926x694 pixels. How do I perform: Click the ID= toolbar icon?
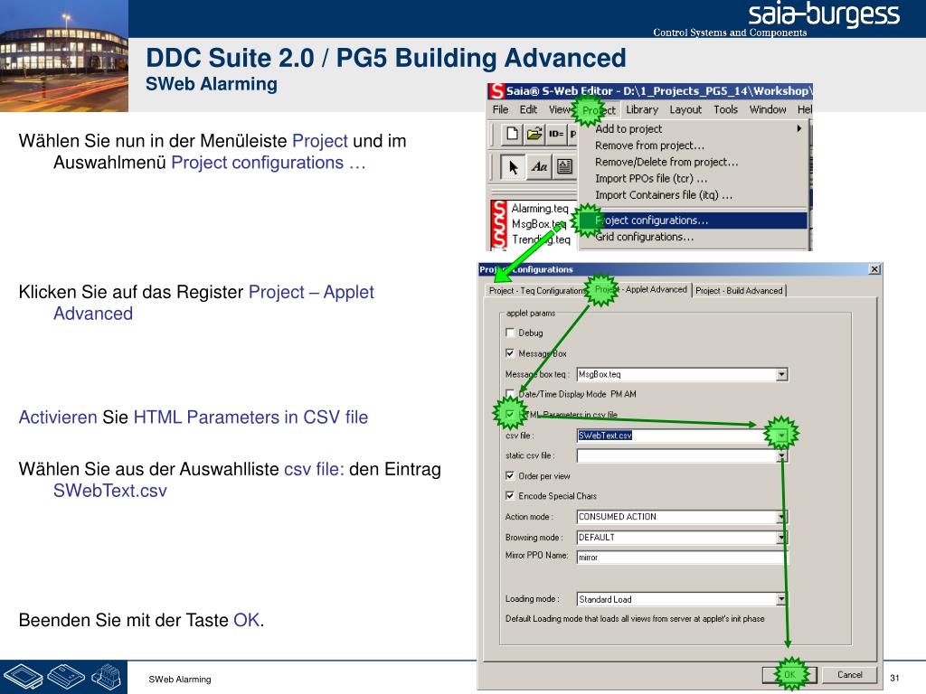tap(556, 134)
